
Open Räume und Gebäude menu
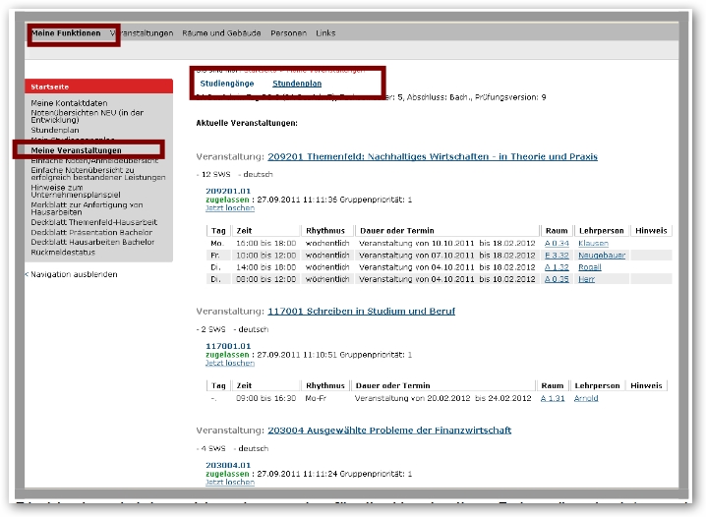[221, 33]
